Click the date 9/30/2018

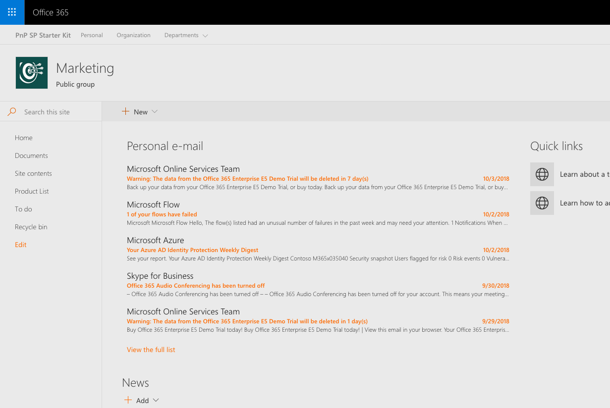(x=496, y=286)
